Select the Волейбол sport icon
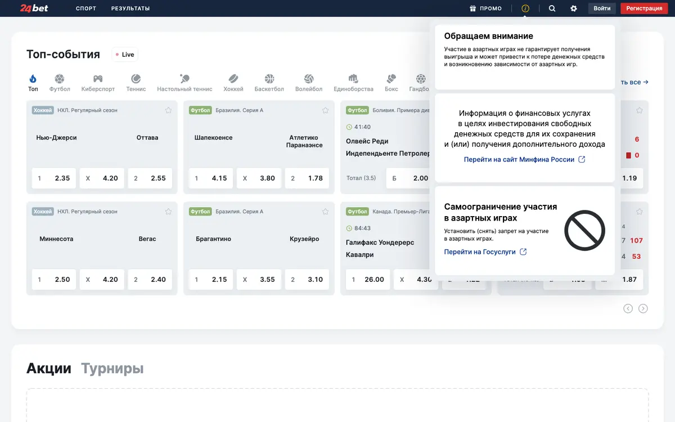Viewport: 675px width, 422px height. [x=309, y=83]
